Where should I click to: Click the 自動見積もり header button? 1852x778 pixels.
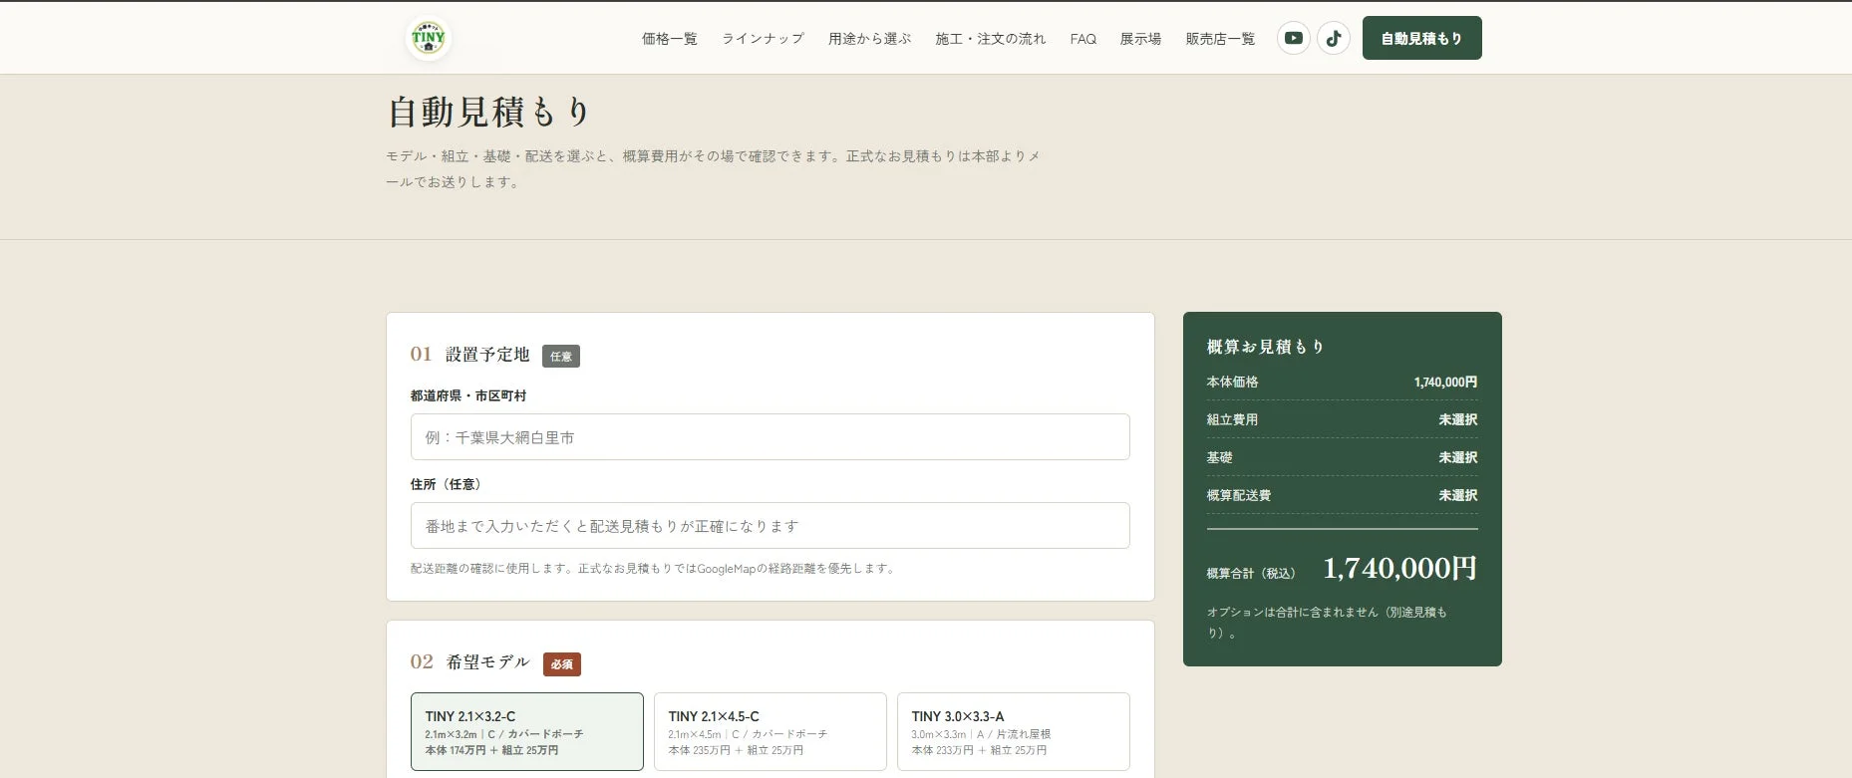1421,38
